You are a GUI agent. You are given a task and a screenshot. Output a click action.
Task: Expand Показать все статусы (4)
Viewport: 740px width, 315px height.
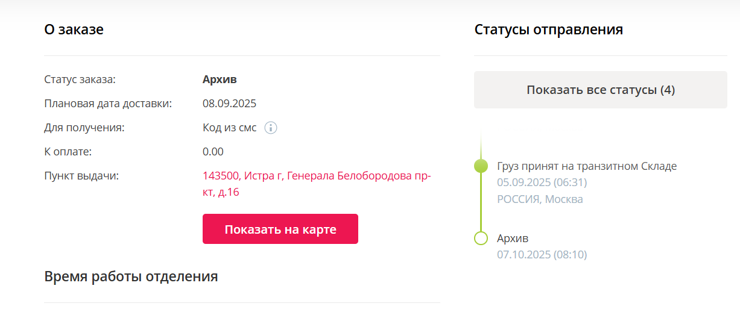pyautogui.click(x=600, y=90)
